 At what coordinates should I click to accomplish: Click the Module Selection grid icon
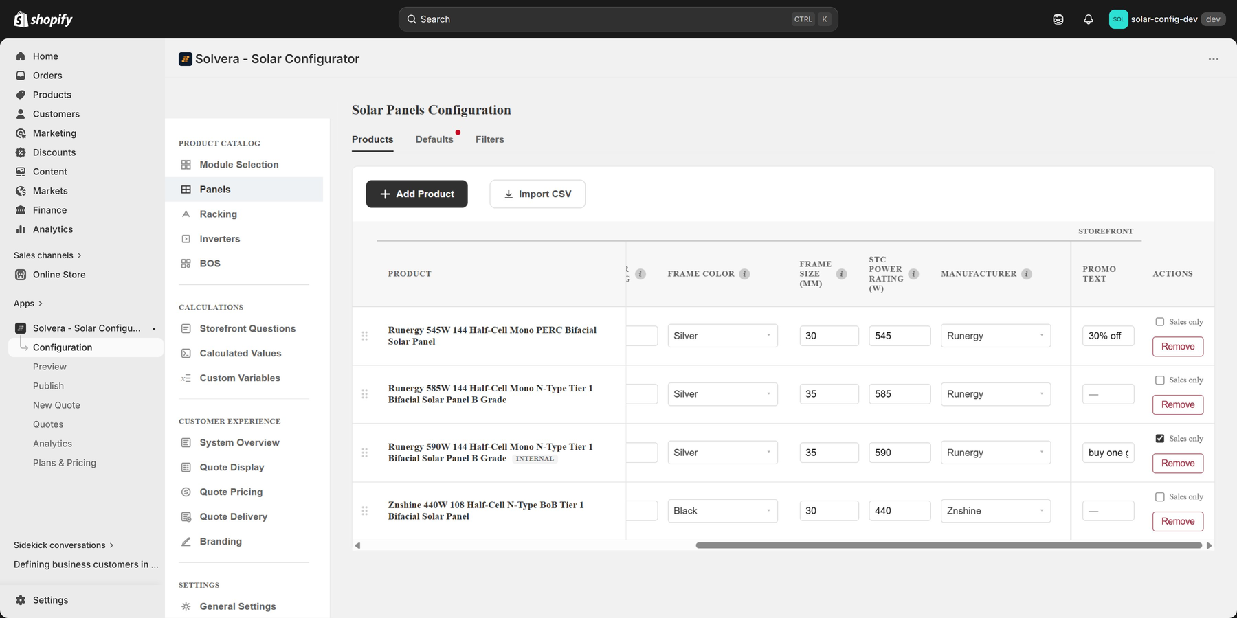[186, 165]
